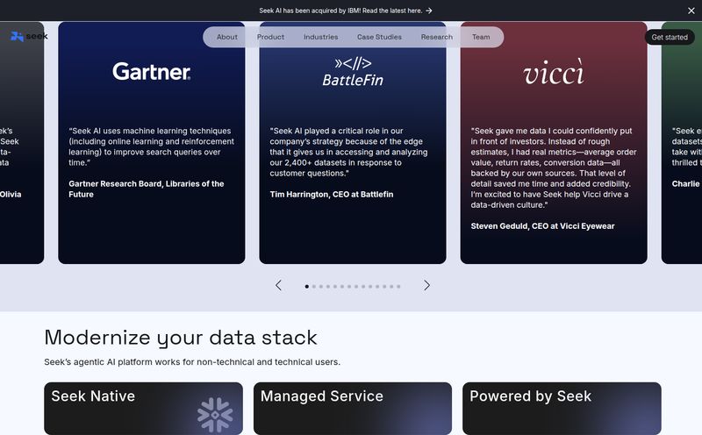Viewport: 702px width, 435px height.
Task: Click "Gartner Research Board, Libraries of the Future"
Action: point(147,189)
